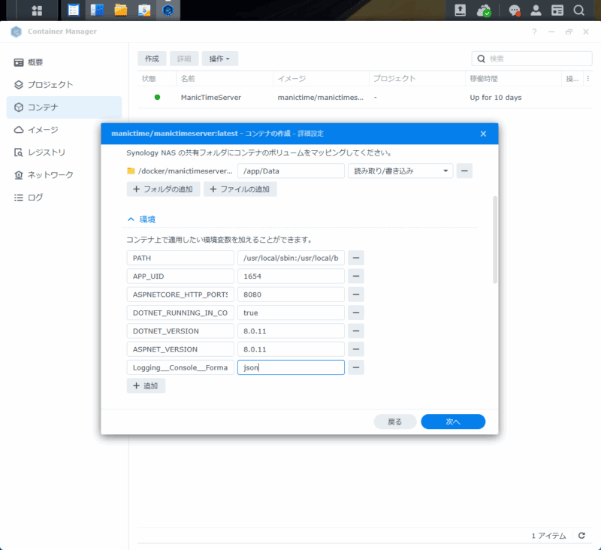This screenshot has height=550, width=601.
Task: Open the 操作 dropdown menu
Action: tap(219, 58)
